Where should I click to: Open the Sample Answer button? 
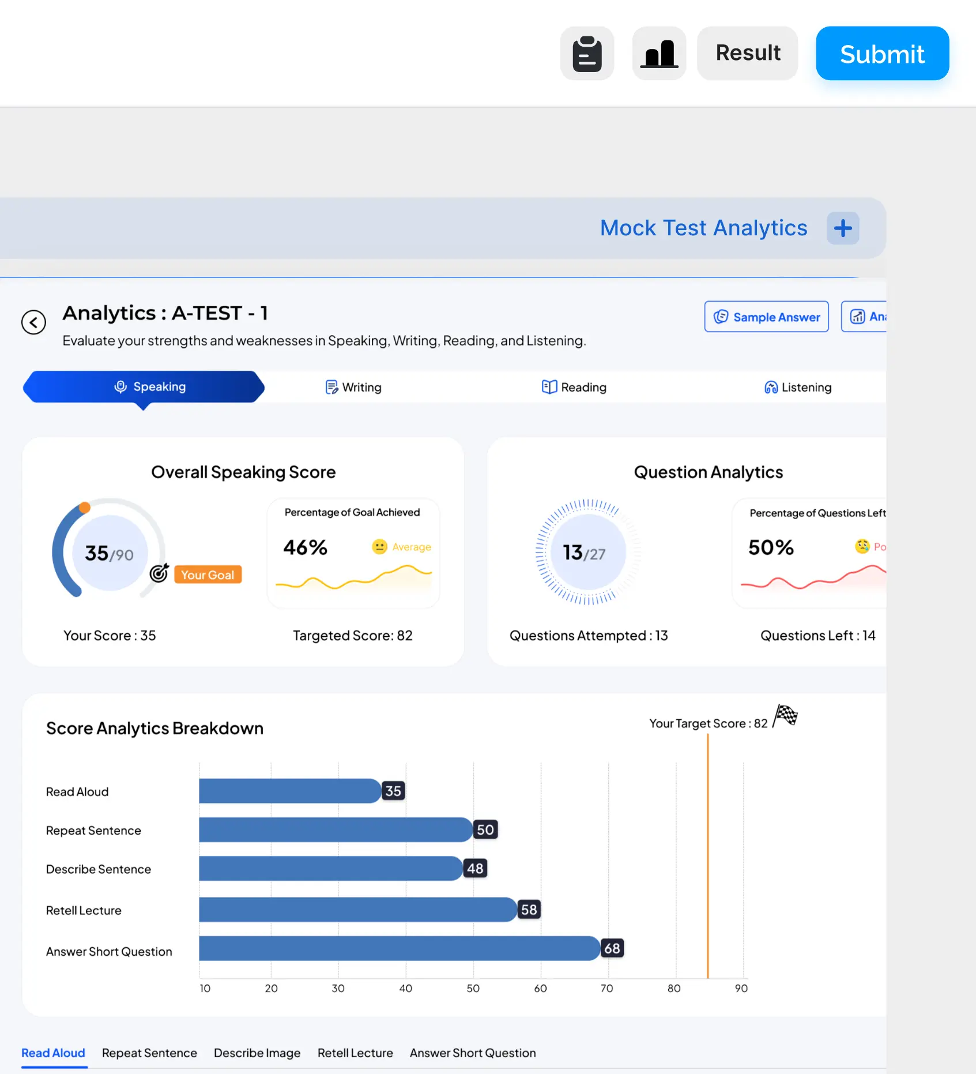766,317
